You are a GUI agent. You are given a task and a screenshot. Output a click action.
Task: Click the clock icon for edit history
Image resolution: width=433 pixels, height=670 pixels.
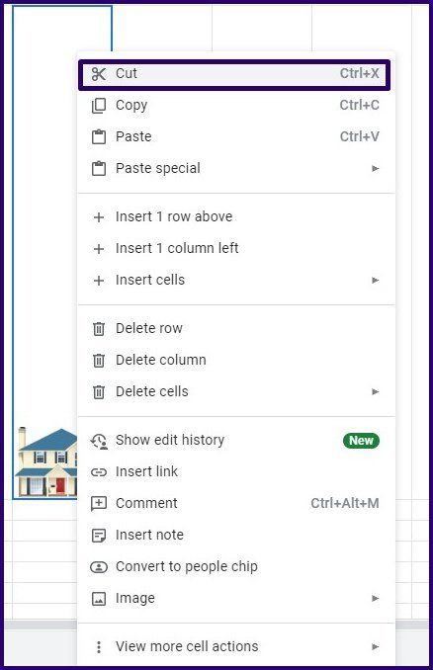coord(99,441)
